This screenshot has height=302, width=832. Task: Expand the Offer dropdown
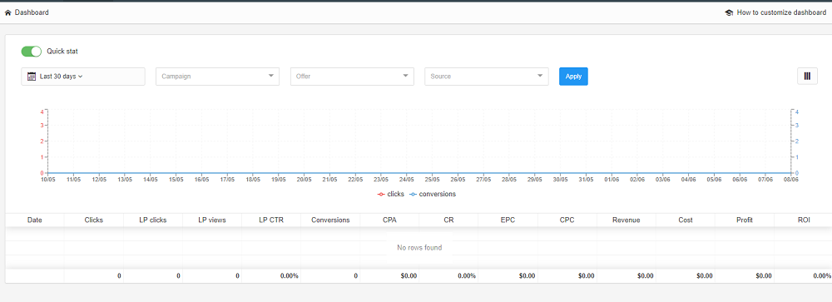(352, 77)
